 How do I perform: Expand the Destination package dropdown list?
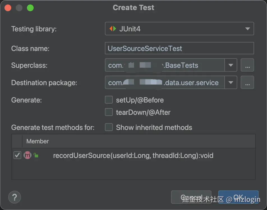click(x=231, y=82)
